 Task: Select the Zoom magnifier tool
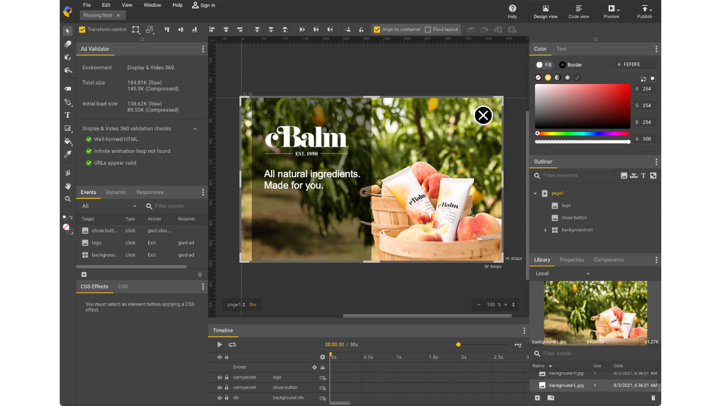click(x=68, y=199)
